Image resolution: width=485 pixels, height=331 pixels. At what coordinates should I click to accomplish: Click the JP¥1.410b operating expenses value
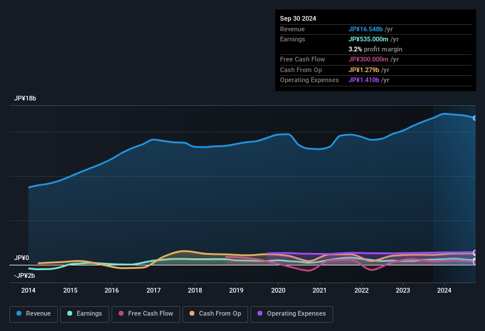point(364,80)
